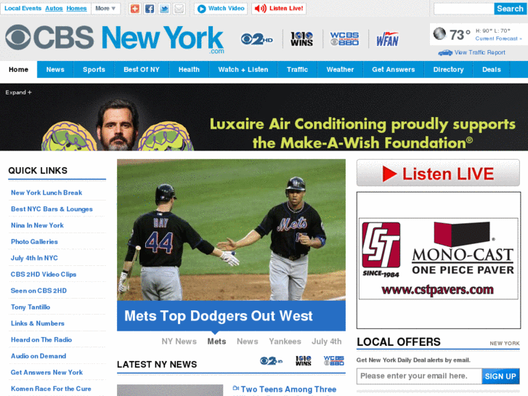Open the Traffic menu
Viewport: 528px width, 396px height.
tap(297, 70)
